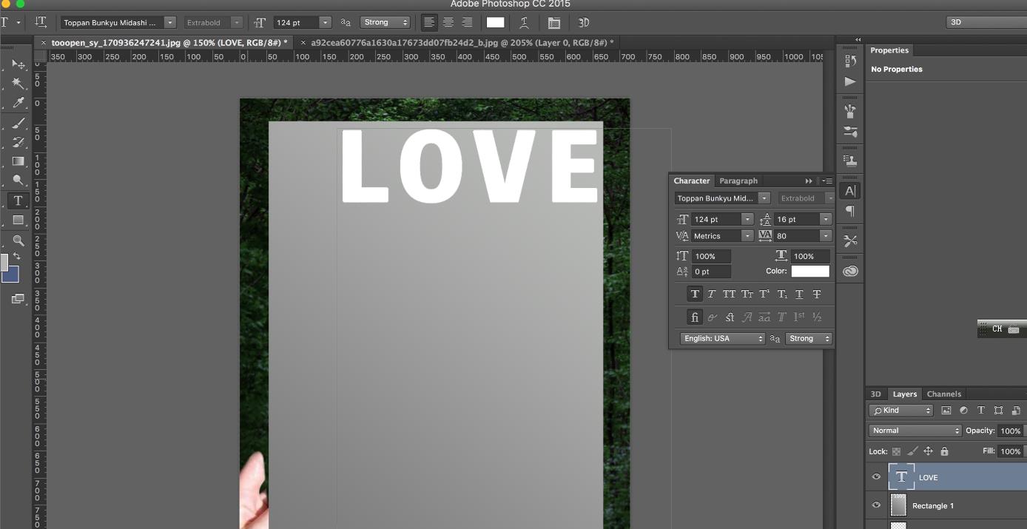The height and width of the screenshot is (529, 1027).
Task: Click the warp text icon in options bar
Action: click(x=524, y=23)
